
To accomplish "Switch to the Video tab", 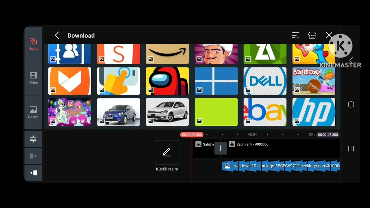I will [x=33, y=78].
